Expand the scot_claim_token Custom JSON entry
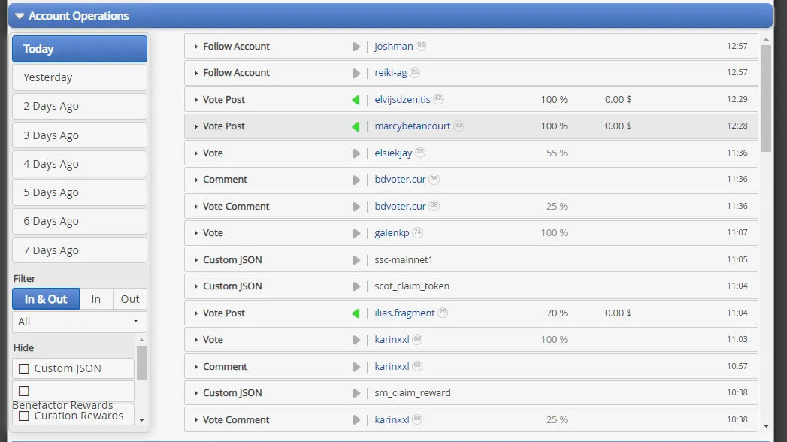This screenshot has height=442, width=787. (195, 286)
